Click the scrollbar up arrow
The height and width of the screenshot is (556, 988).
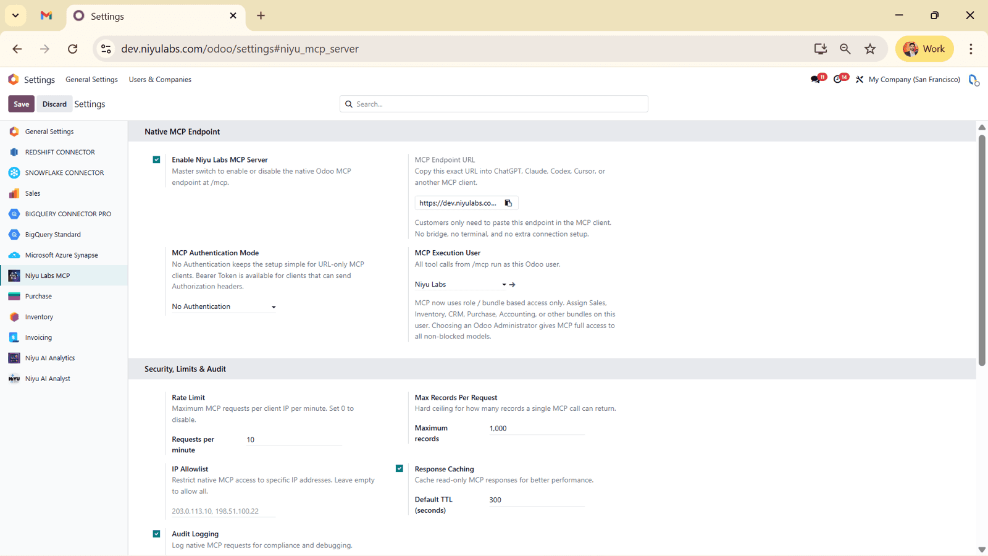pos(982,127)
